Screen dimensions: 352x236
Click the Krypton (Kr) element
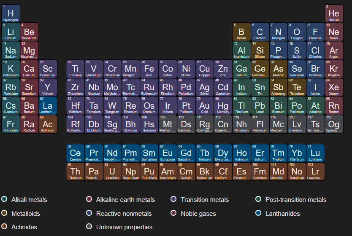click(334, 69)
